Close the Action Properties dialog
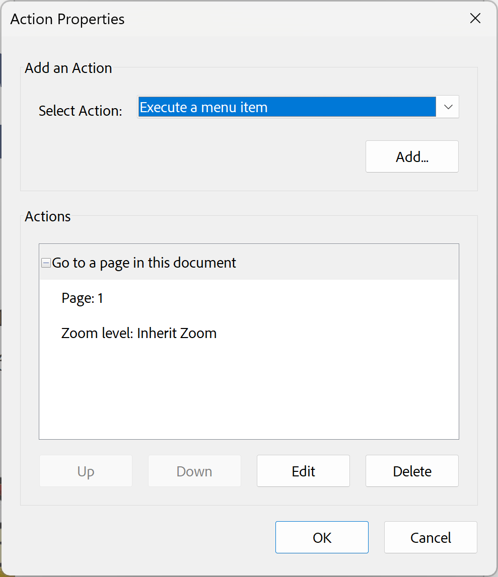The width and height of the screenshot is (498, 577). coord(475,18)
